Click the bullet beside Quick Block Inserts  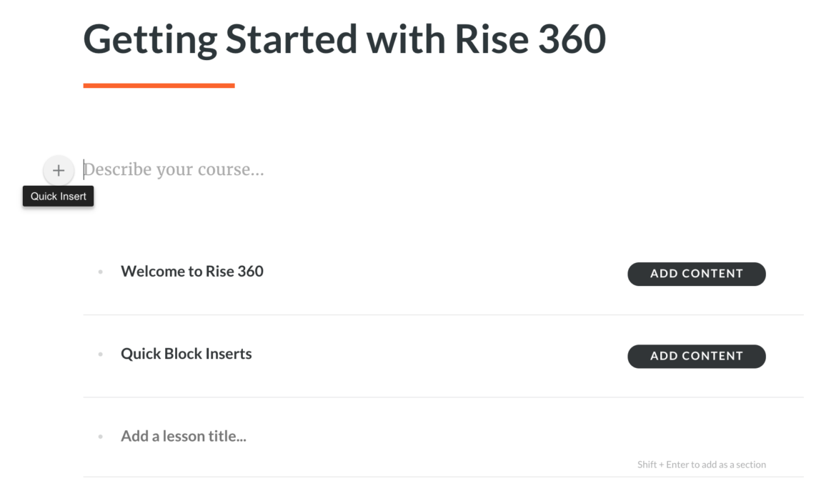click(100, 354)
